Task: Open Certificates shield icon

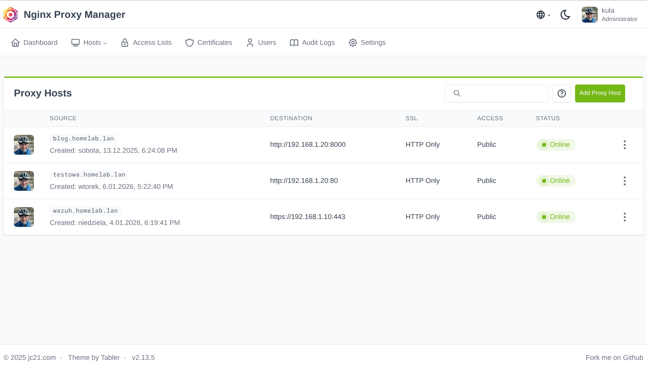Action: tap(189, 42)
